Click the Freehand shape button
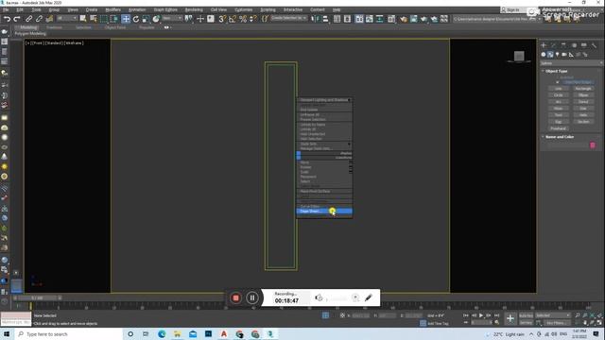The width and height of the screenshot is (605, 340). 559,128
